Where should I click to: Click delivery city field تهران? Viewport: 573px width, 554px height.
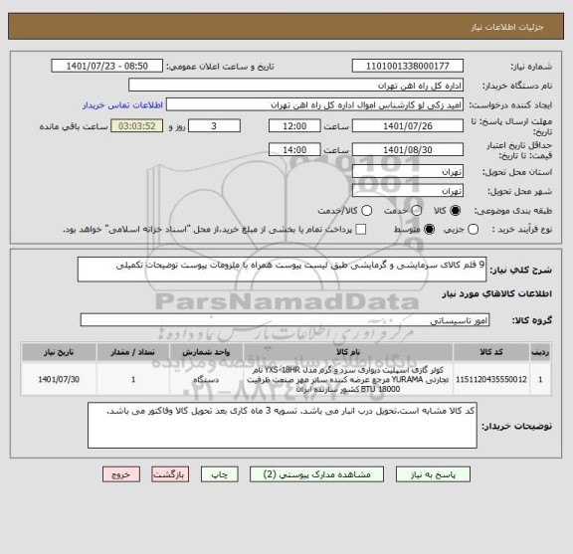click(408, 191)
